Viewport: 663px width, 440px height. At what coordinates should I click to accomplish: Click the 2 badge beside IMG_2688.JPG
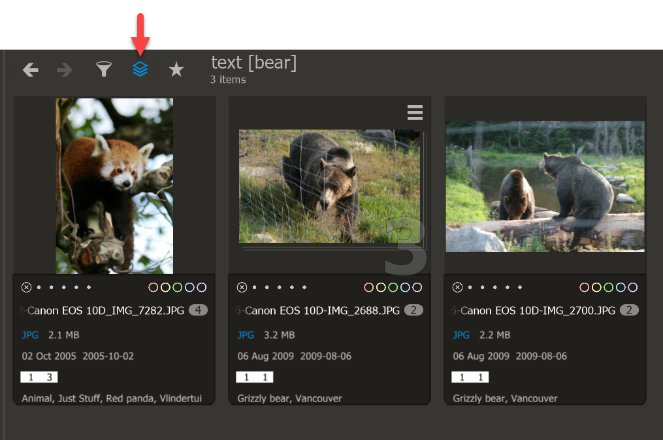coord(413,310)
